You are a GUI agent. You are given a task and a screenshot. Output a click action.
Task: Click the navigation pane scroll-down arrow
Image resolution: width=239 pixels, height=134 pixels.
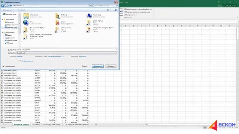[19, 46]
